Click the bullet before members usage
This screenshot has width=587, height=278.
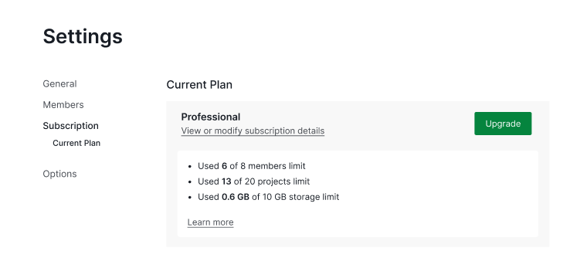190,166
